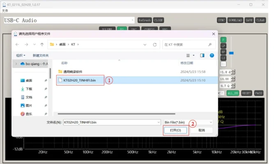Select the 下载 Downloads folder in sidebar

click(x=29, y=89)
